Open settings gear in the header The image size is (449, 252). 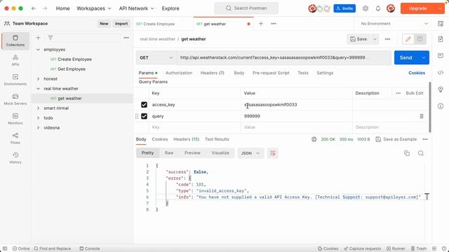point(366,8)
